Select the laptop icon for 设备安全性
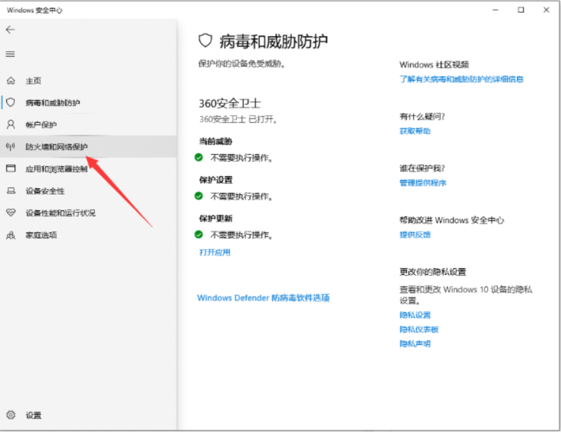 pyautogui.click(x=11, y=191)
